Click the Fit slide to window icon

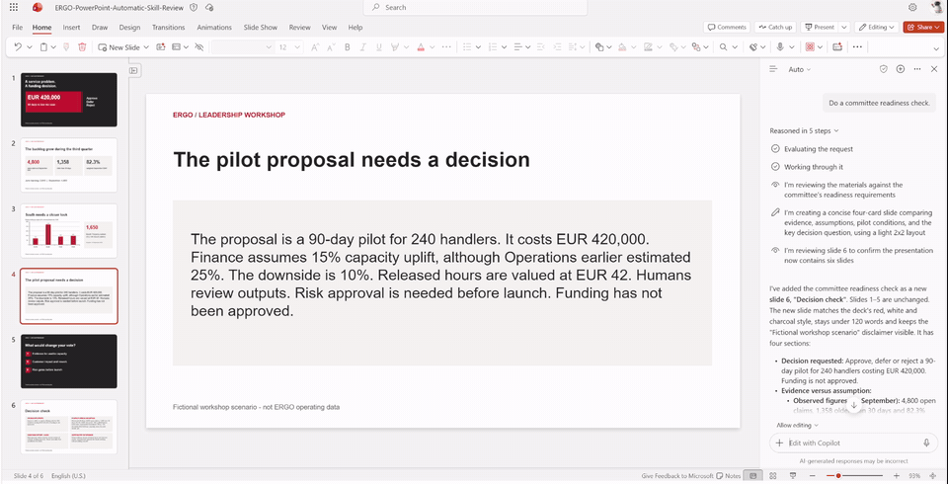[x=931, y=476]
